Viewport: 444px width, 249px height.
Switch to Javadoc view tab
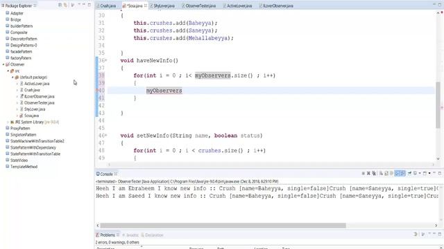pos(130,235)
